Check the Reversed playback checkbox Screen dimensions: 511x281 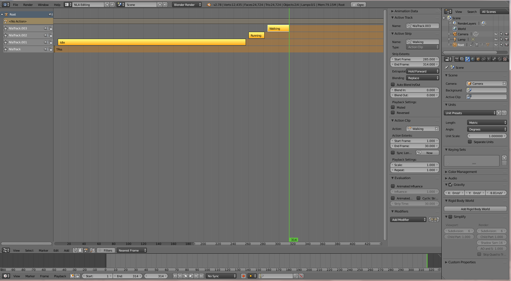click(393, 113)
